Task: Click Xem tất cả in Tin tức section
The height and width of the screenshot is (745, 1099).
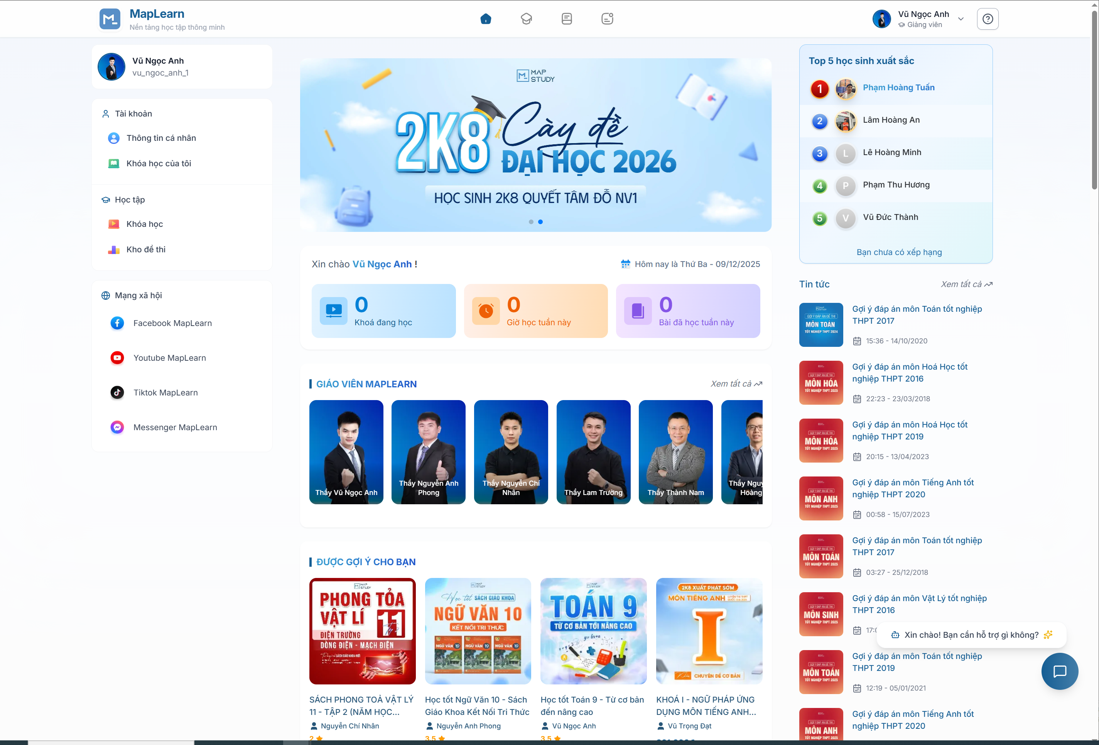Action: [966, 284]
